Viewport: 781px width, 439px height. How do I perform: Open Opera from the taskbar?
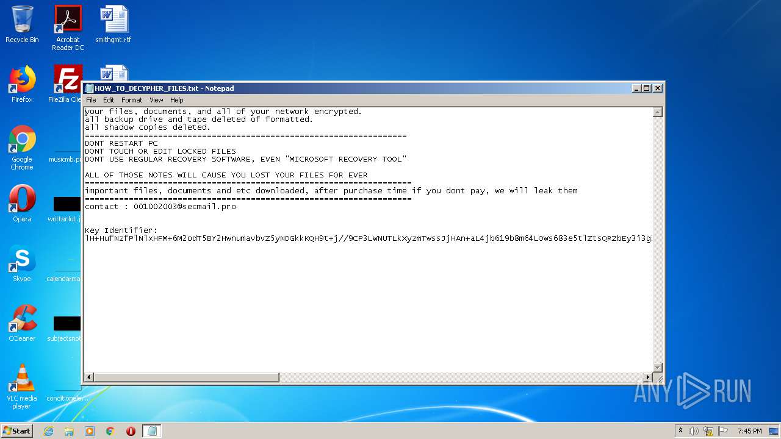click(x=131, y=431)
